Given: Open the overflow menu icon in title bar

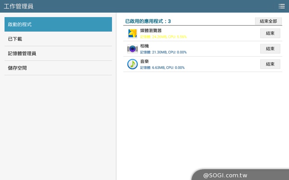Looking at the screenshot, I should click(x=281, y=6).
